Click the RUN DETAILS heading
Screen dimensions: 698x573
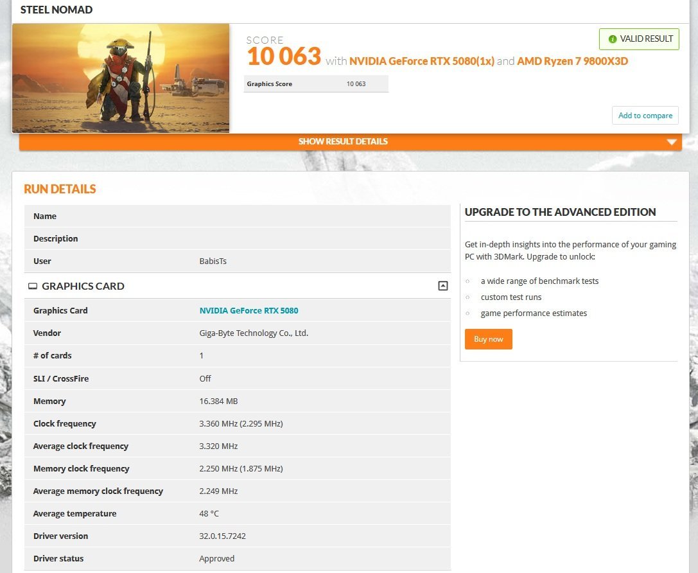click(60, 189)
